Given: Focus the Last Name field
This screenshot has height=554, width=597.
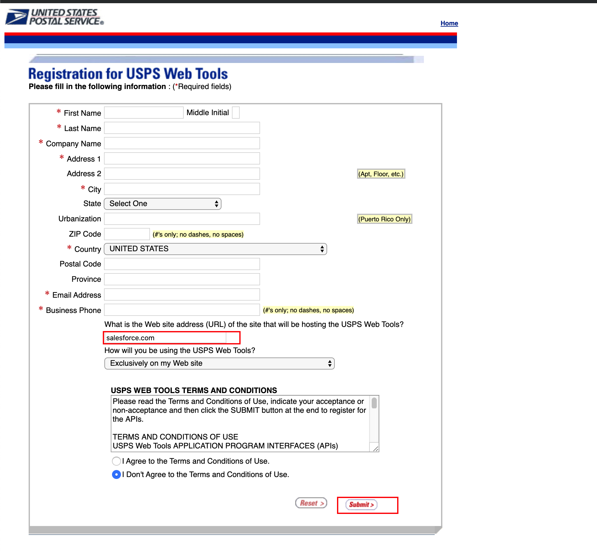Looking at the screenshot, I should point(182,128).
